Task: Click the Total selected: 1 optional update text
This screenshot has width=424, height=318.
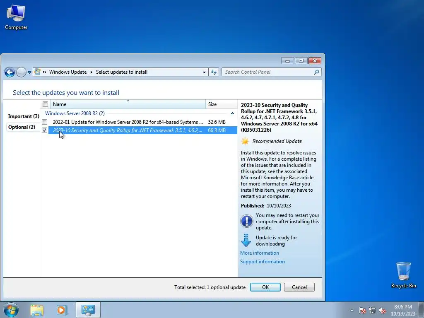Action: pyautogui.click(x=210, y=287)
